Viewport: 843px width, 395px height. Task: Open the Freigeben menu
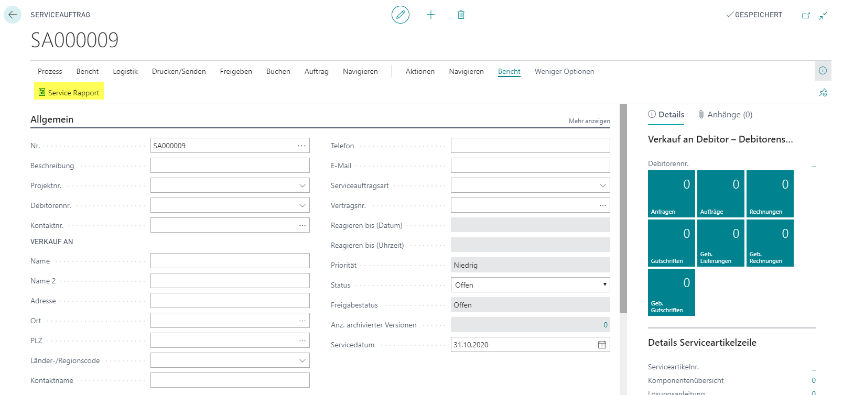pos(236,71)
